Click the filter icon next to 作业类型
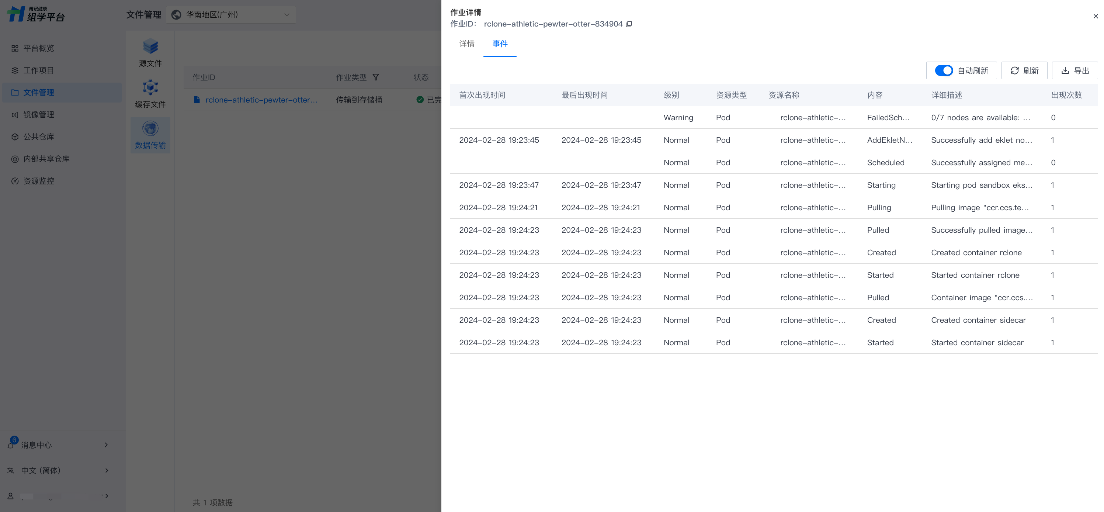This screenshot has height=512, width=1104. (x=375, y=77)
